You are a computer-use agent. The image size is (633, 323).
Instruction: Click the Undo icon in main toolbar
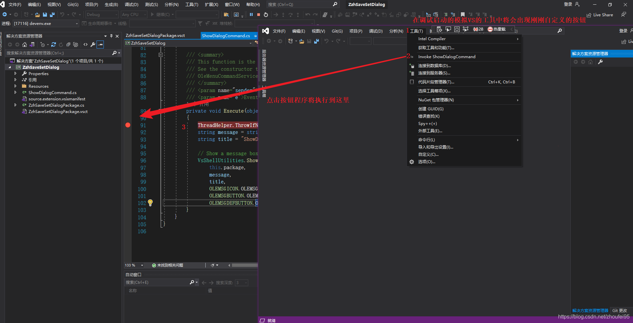point(62,15)
